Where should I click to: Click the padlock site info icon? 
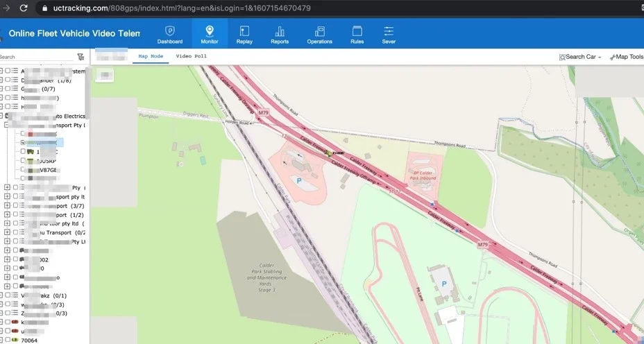pos(45,8)
